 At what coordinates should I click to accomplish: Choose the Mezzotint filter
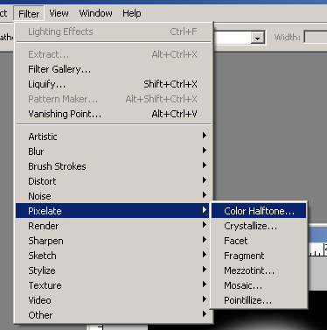[x=259, y=270]
